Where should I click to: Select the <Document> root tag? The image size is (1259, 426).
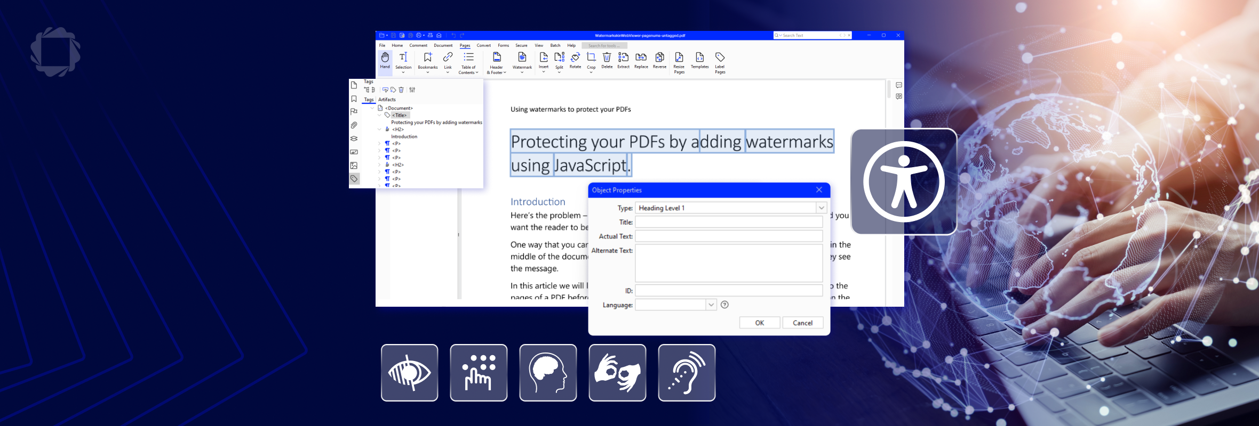pos(399,108)
